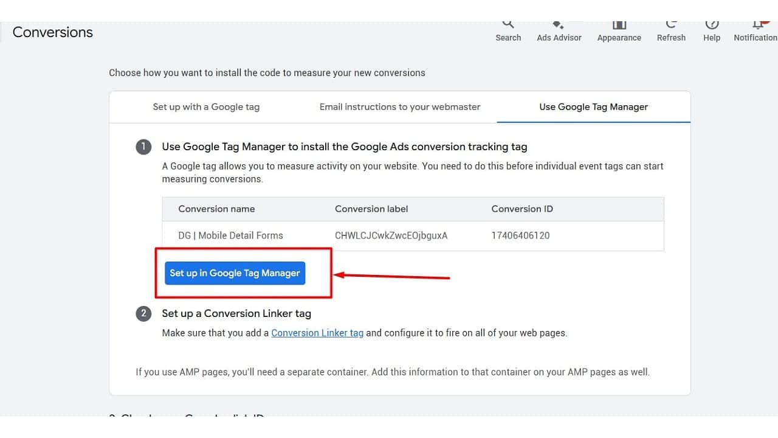Switch to Email instructions to your webmaster tab
Image resolution: width=778 pixels, height=438 pixels.
point(399,106)
